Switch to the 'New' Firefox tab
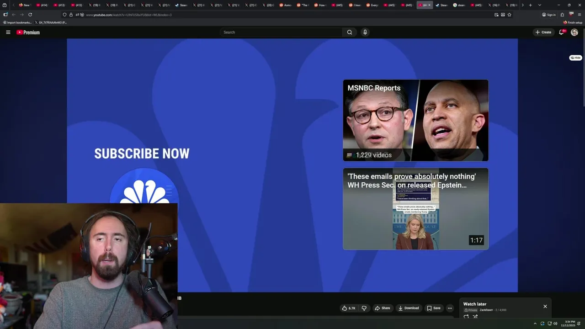 point(25,5)
